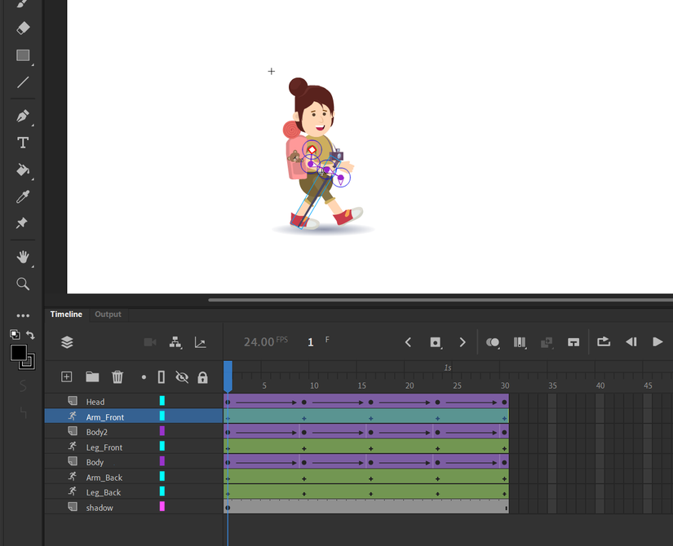Select the Text tool

22,142
